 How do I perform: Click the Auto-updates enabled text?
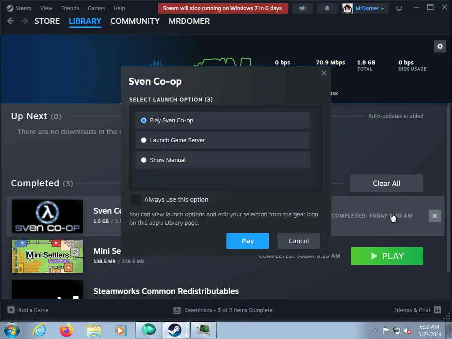click(395, 116)
